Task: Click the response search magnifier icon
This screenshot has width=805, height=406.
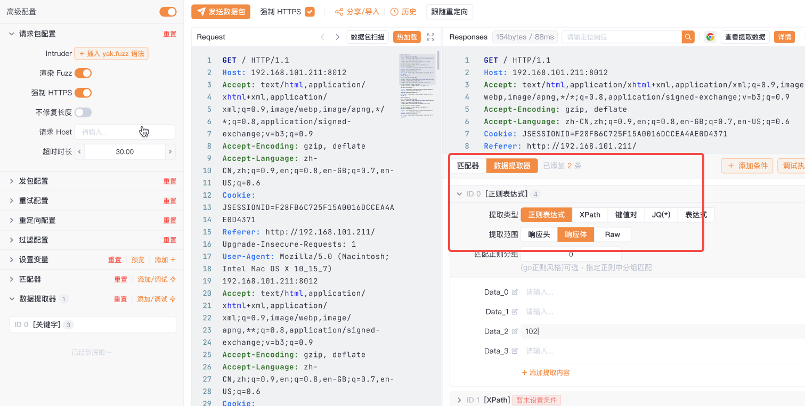Action: click(689, 37)
